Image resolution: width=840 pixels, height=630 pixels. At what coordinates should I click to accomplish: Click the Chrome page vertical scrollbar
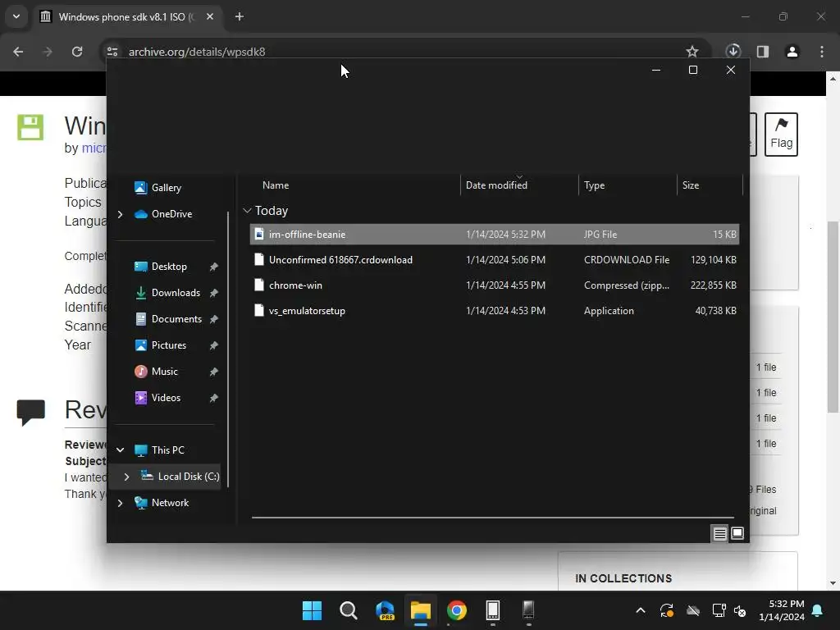(833, 316)
